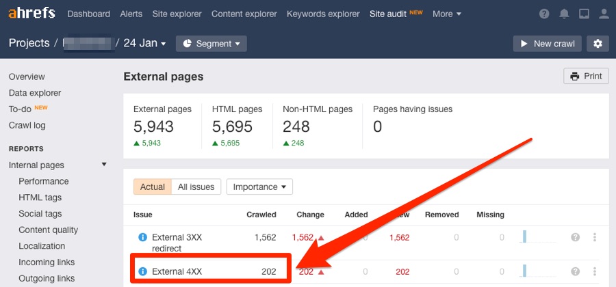Expand the More menu

coord(447,14)
